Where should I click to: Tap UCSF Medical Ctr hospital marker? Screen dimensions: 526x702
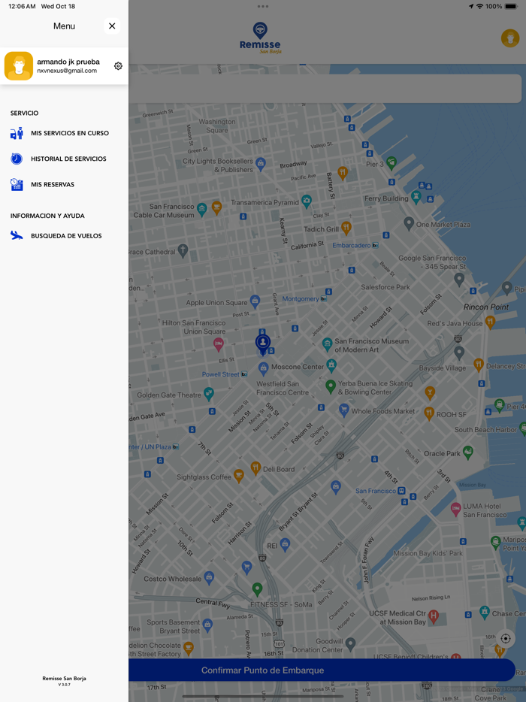pyautogui.click(x=434, y=616)
